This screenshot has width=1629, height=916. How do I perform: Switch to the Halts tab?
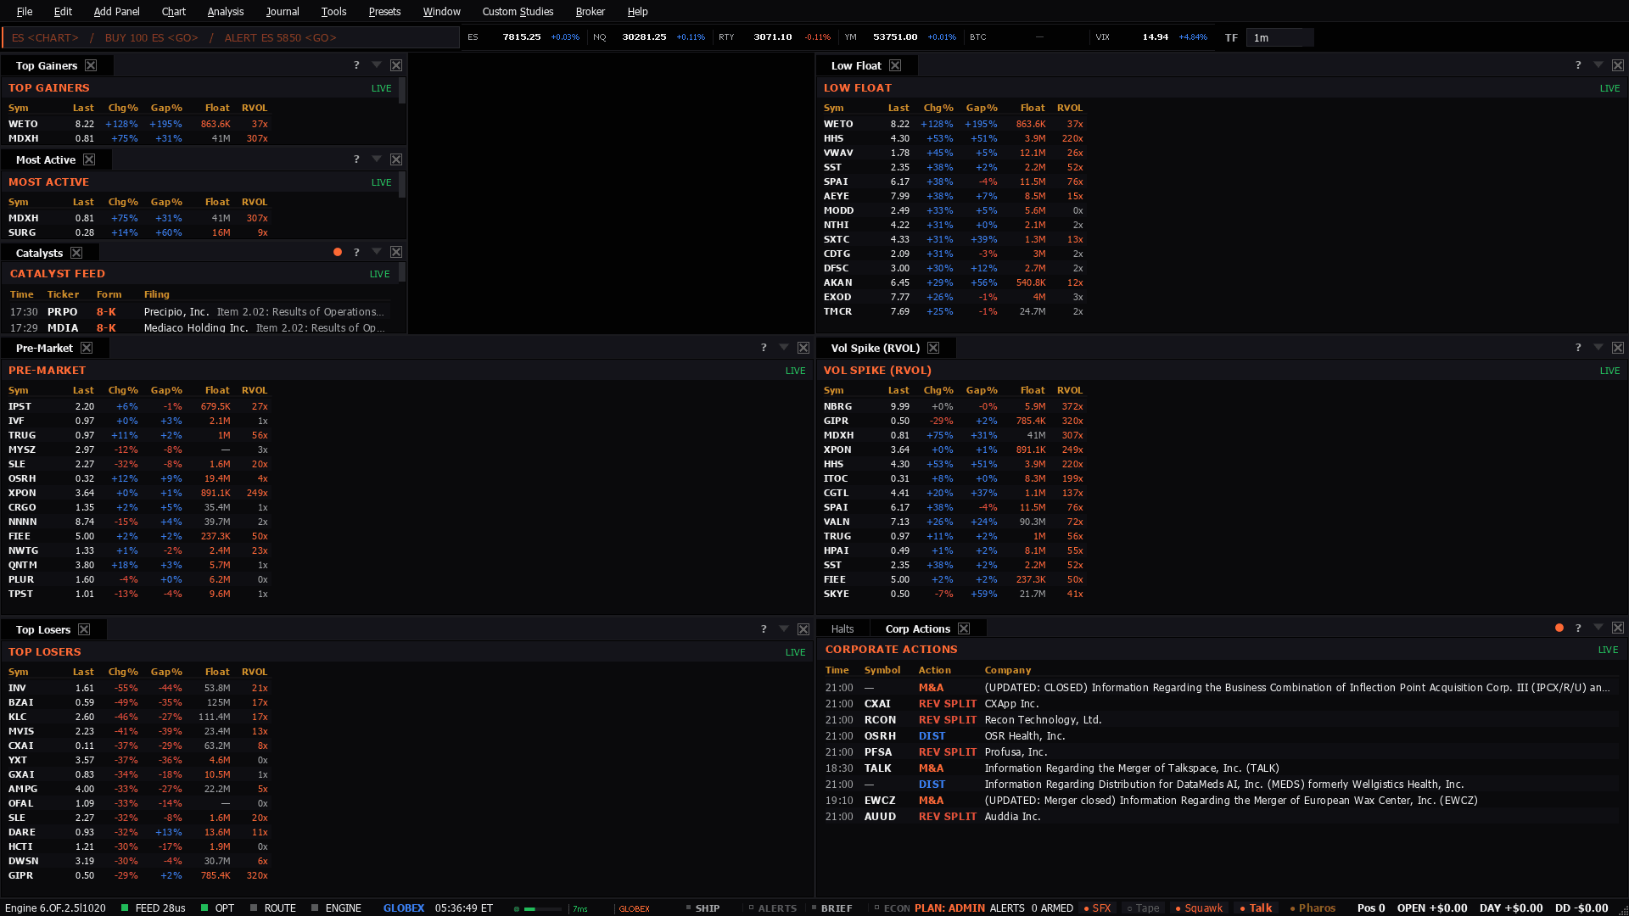click(x=842, y=628)
